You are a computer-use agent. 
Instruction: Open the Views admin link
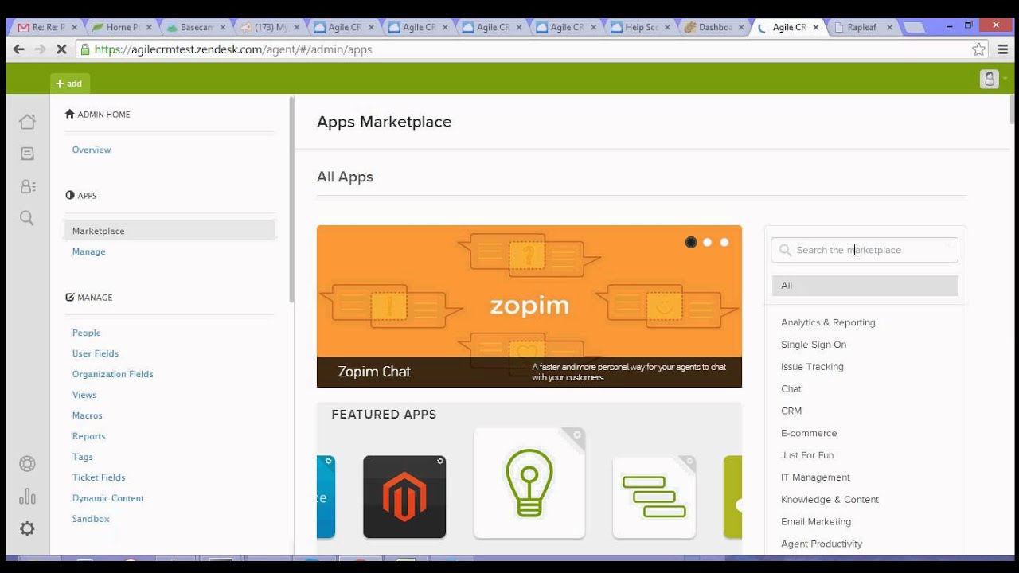pyautogui.click(x=84, y=395)
